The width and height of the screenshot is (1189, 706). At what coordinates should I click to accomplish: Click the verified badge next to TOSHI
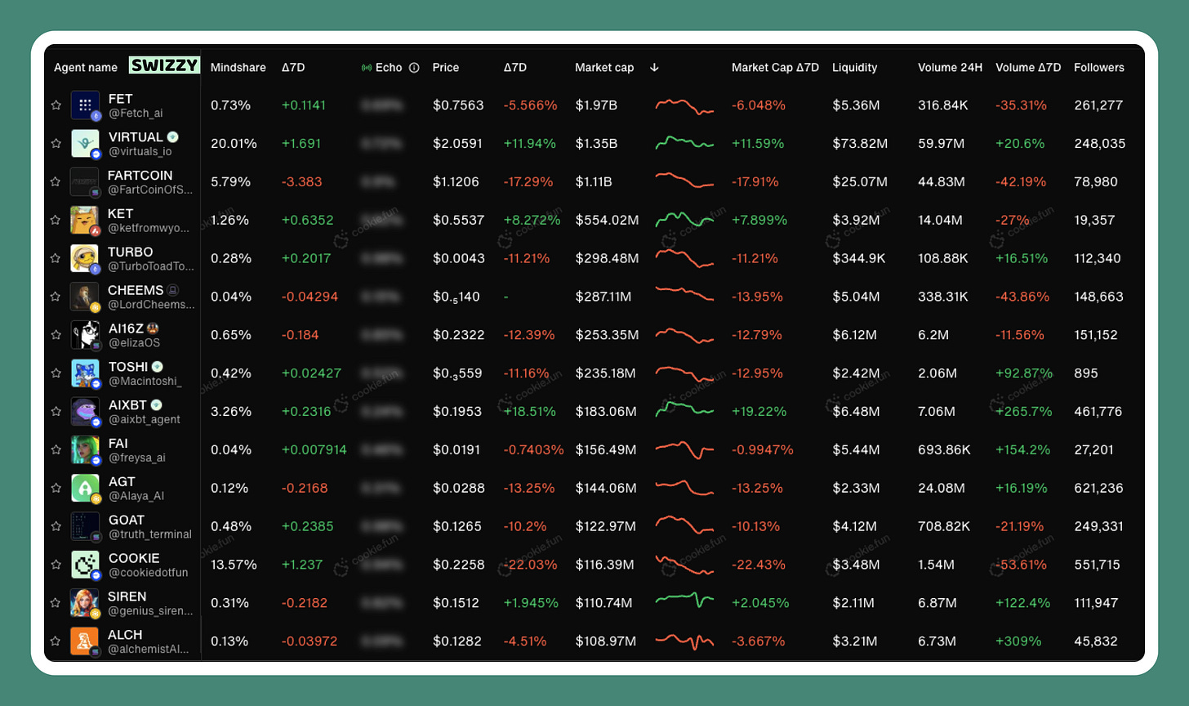(158, 367)
